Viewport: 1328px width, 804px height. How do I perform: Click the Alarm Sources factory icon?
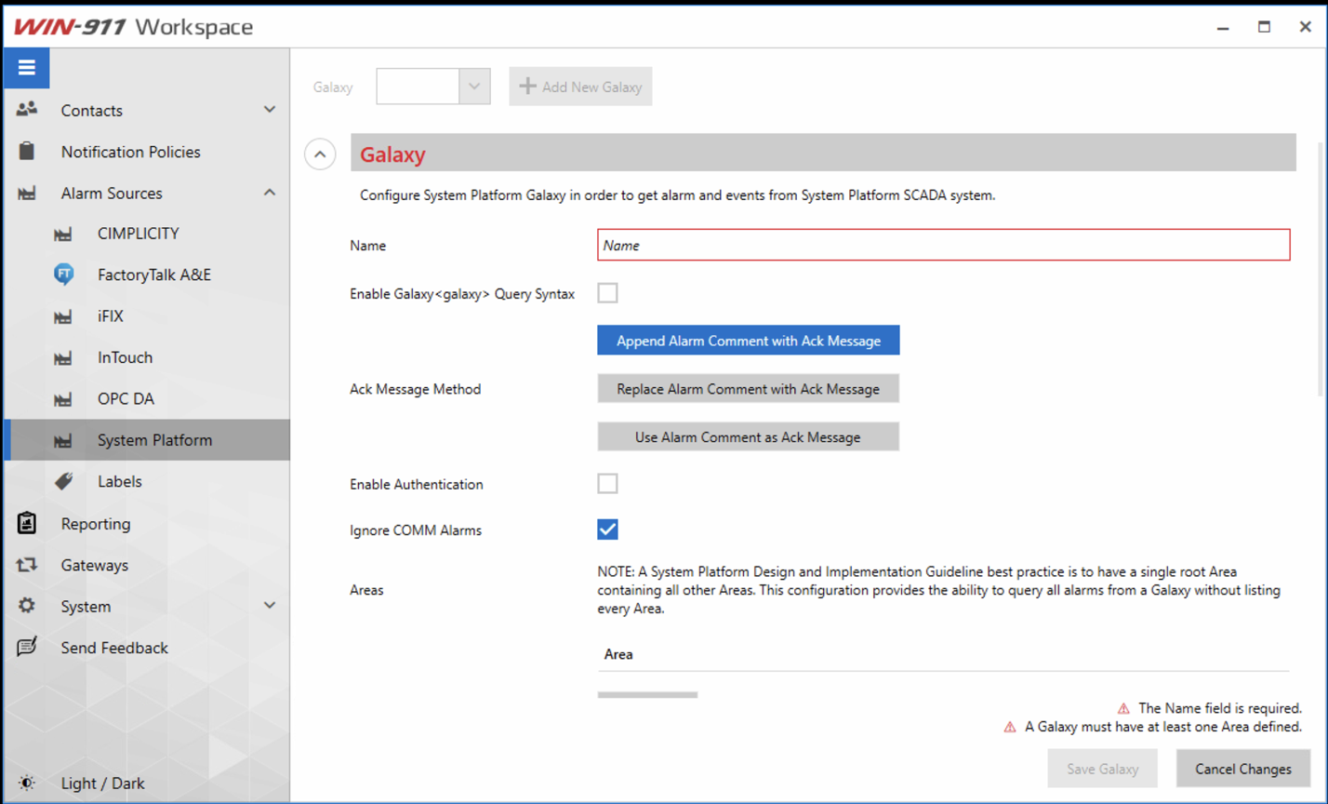coord(27,194)
